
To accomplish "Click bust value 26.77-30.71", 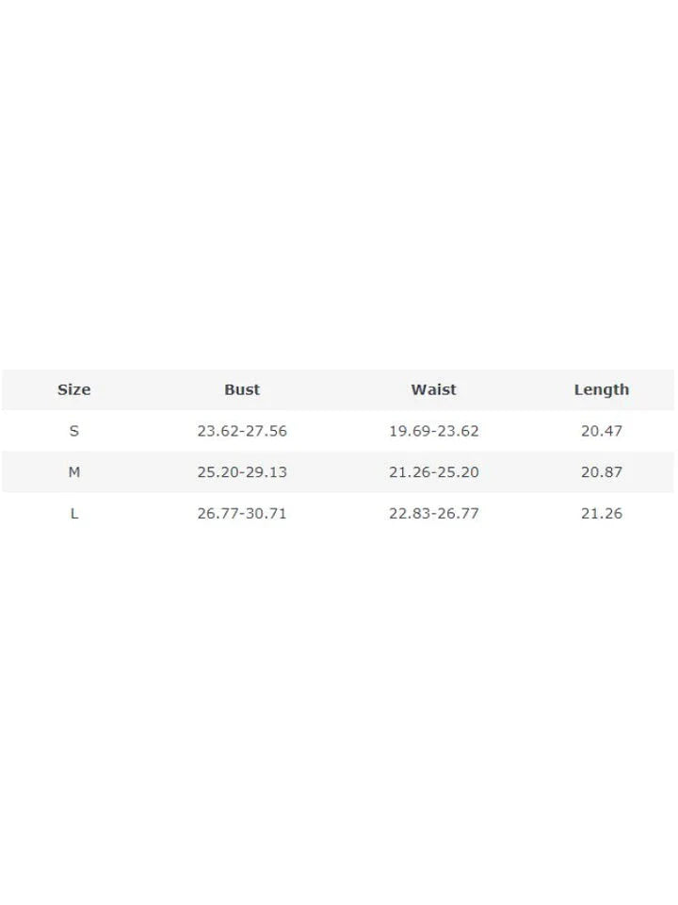I will point(242,514).
